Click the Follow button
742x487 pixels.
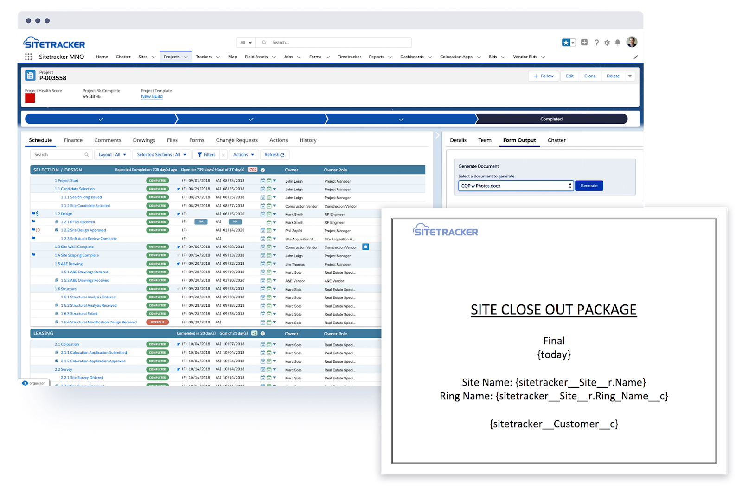544,76
